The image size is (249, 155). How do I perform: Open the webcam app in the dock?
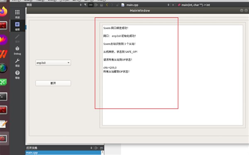tap(3, 68)
